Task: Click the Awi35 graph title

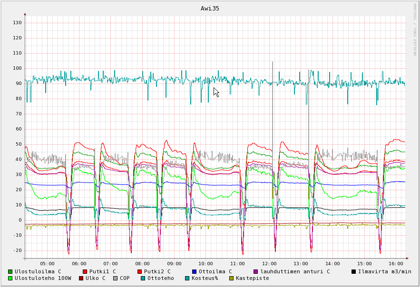Action: coord(210,9)
